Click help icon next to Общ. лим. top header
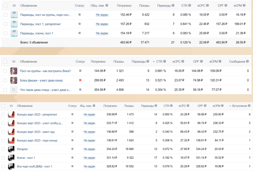 click(x=107, y=5)
